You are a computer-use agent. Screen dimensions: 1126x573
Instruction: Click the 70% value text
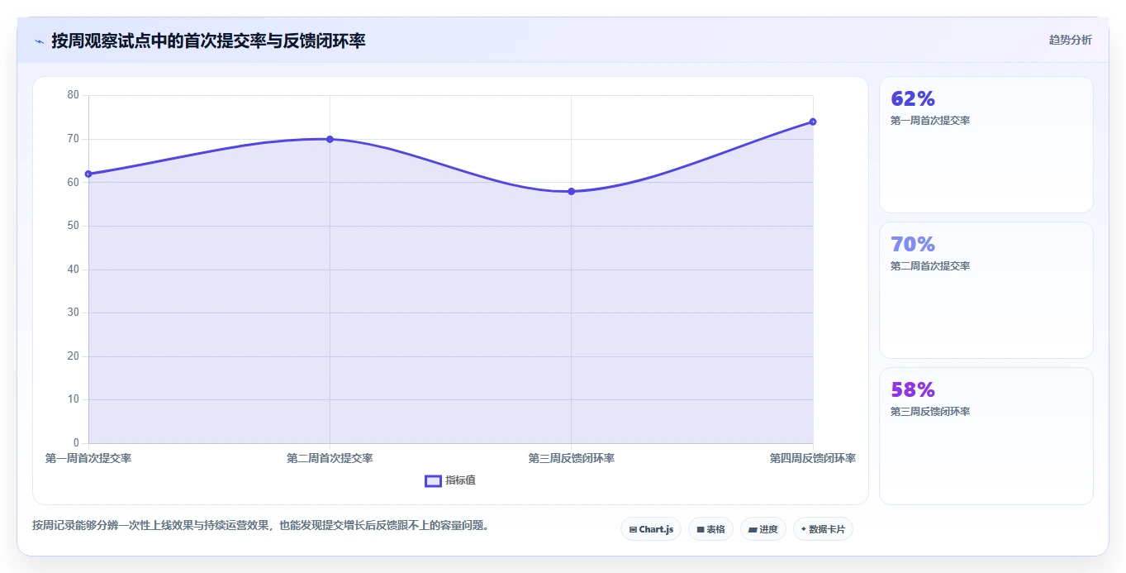[x=913, y=245]
